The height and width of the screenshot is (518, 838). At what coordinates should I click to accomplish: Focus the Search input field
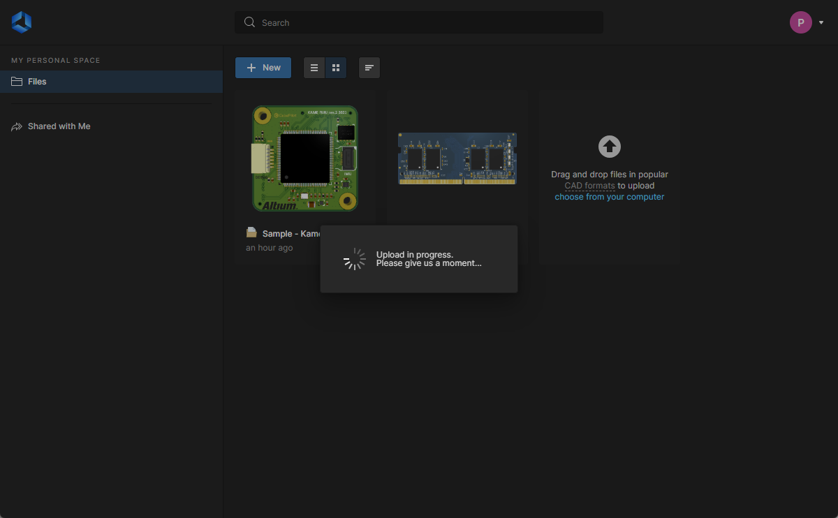coord(419,22)
